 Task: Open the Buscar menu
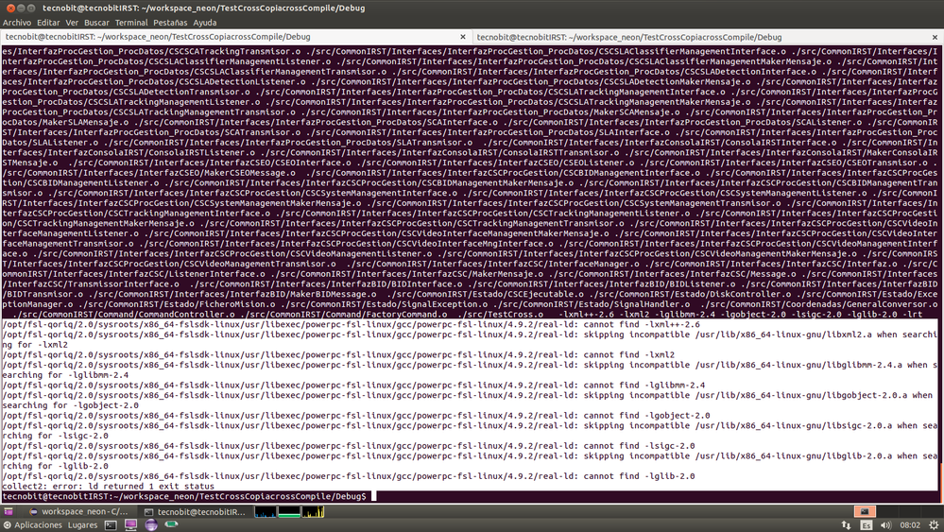(x=96, y=23)
